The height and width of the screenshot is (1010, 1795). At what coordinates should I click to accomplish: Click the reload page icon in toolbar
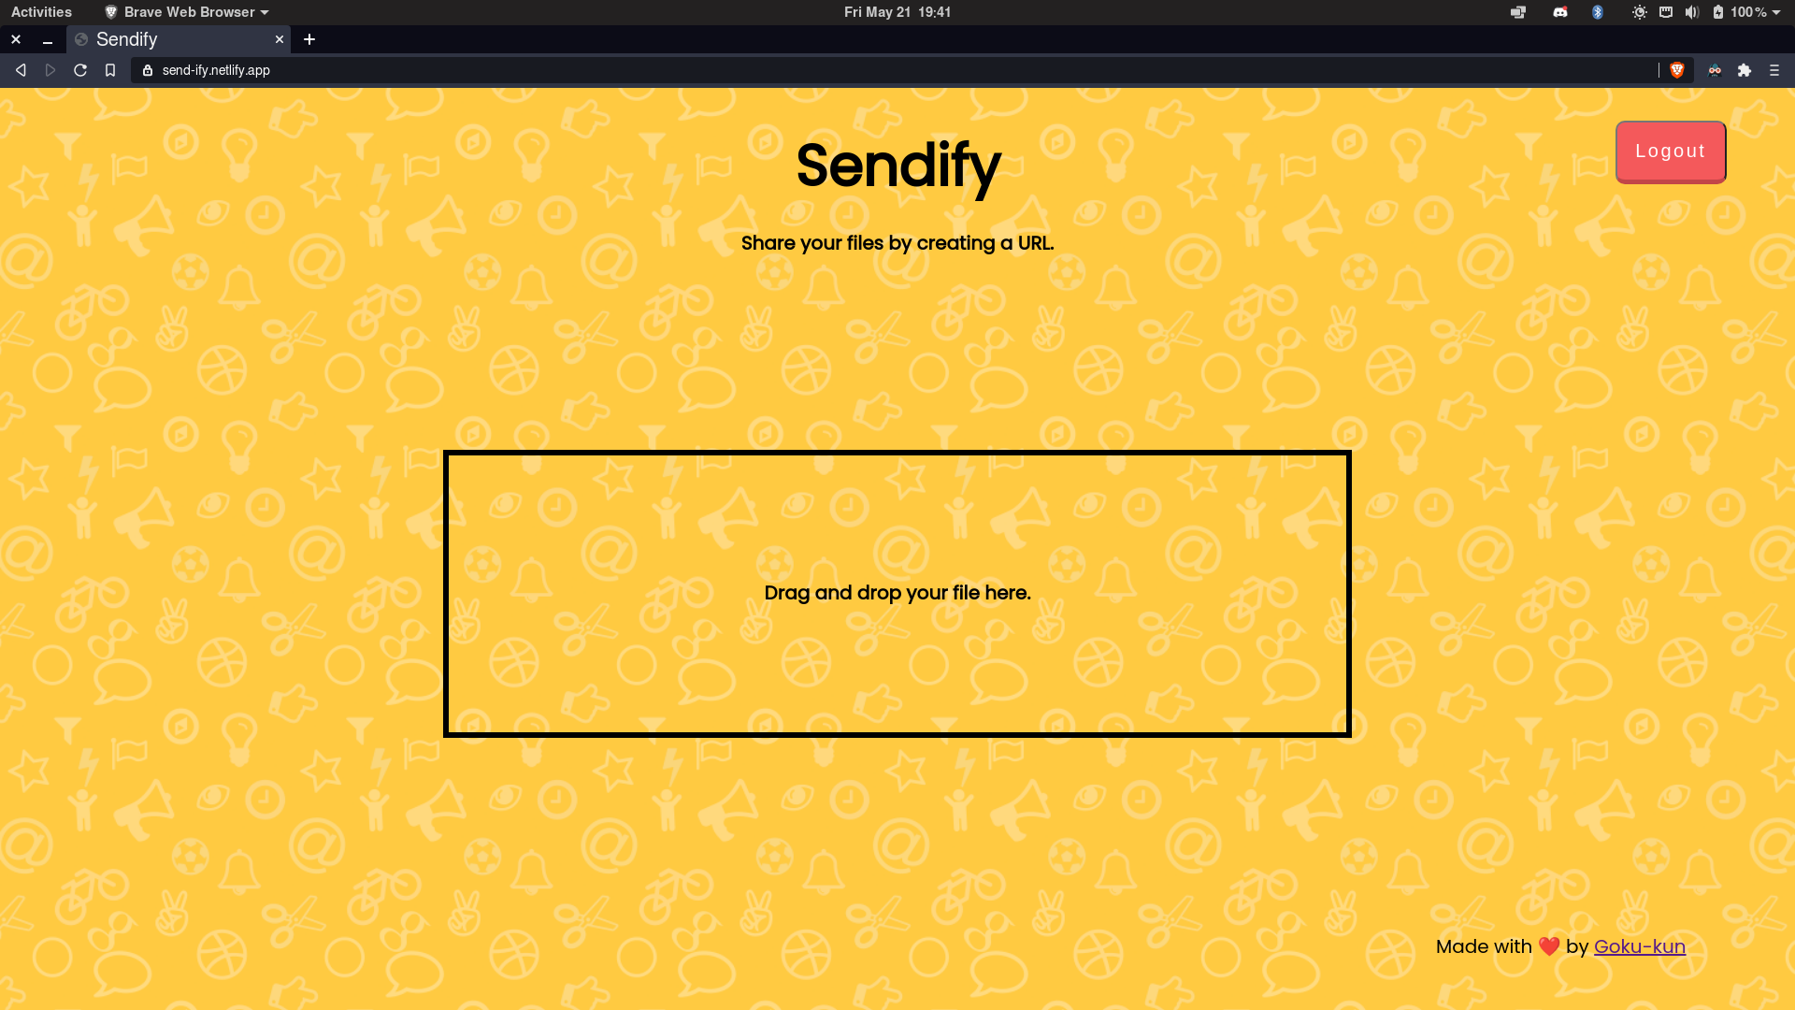[79, 70]
